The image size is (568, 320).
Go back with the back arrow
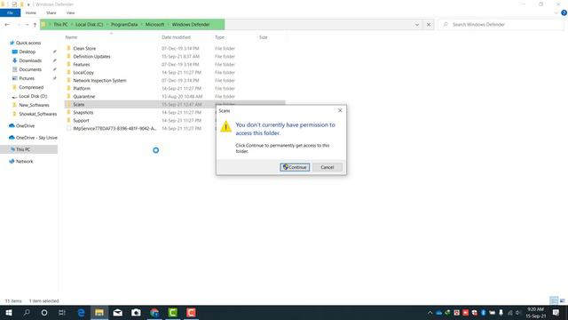7,25
